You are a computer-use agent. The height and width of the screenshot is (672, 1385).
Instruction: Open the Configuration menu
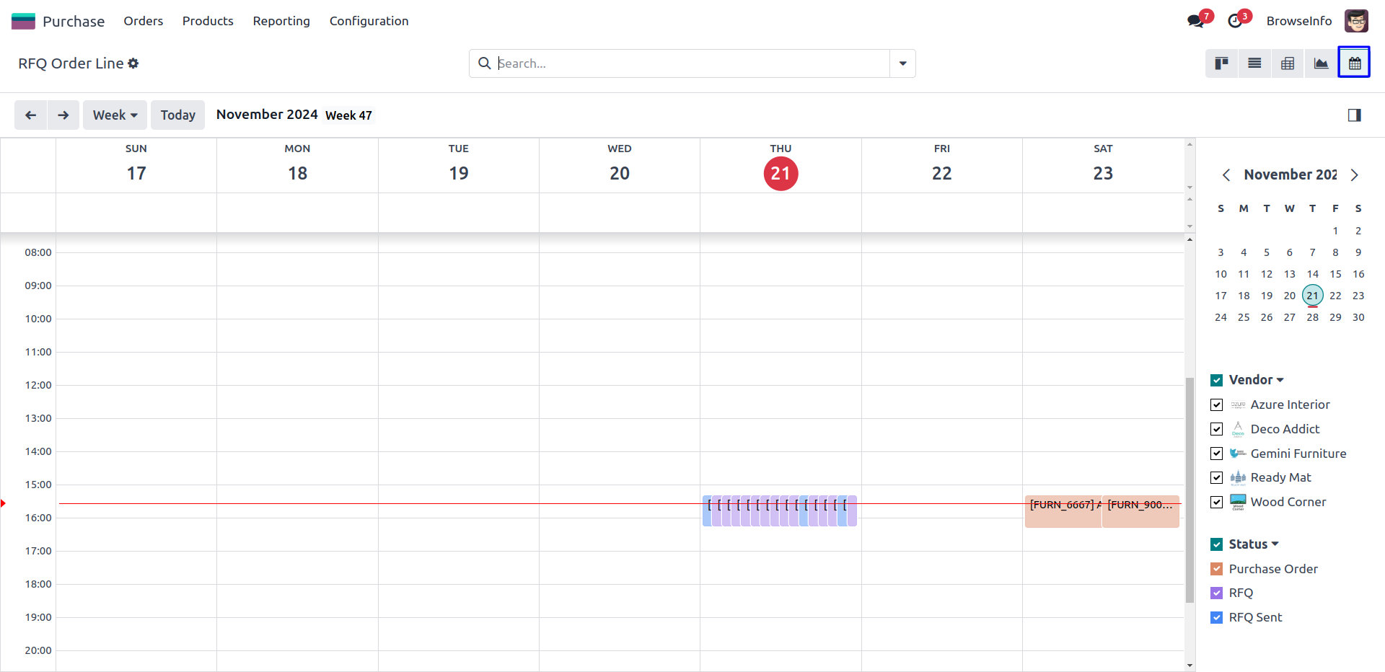(x=369, y=21)
